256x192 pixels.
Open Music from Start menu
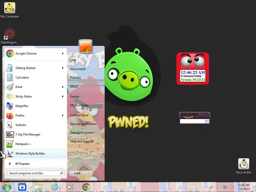(74, 86)
